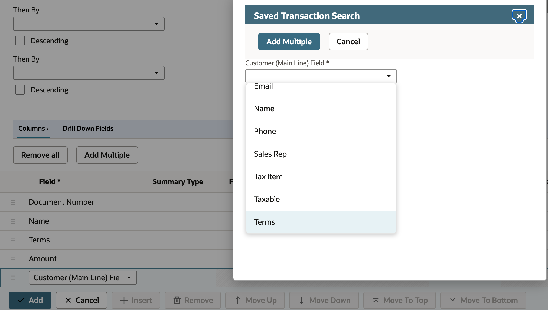Open the second Then By dropdown
This screenshot has width=548, height=310.
(89, 73)
